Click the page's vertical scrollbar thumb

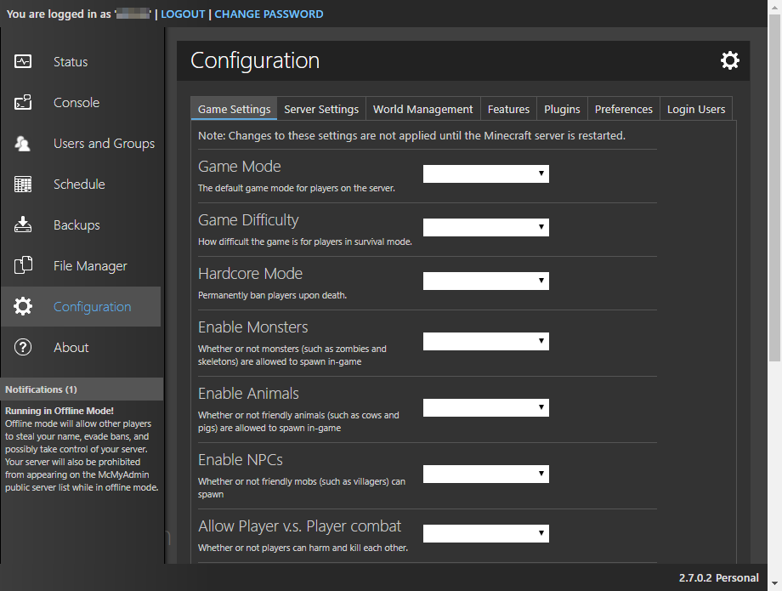click(774, 189)
